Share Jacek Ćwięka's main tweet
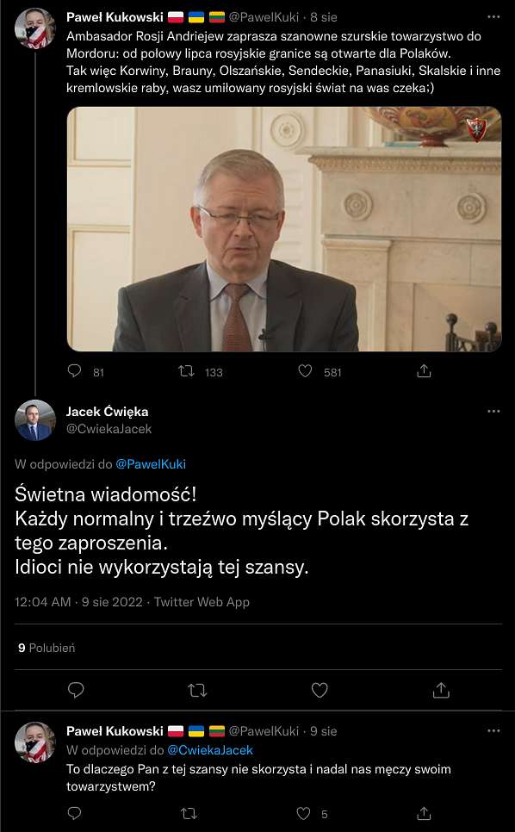Viewport: 515px width, 832px height. (x=441, y=690)
